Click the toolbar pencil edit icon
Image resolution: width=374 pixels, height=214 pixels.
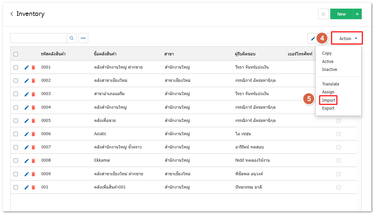pos(313,38)
